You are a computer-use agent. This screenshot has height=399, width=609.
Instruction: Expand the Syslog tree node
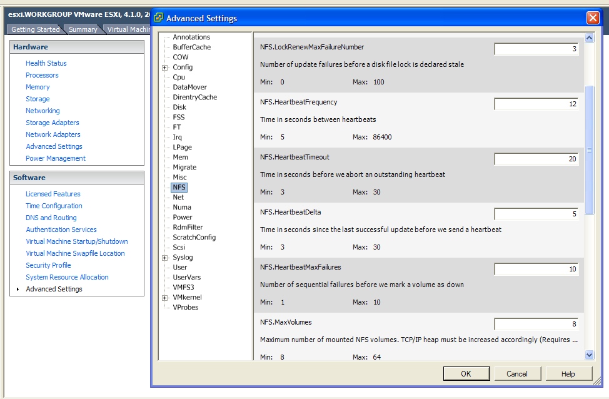164,258
